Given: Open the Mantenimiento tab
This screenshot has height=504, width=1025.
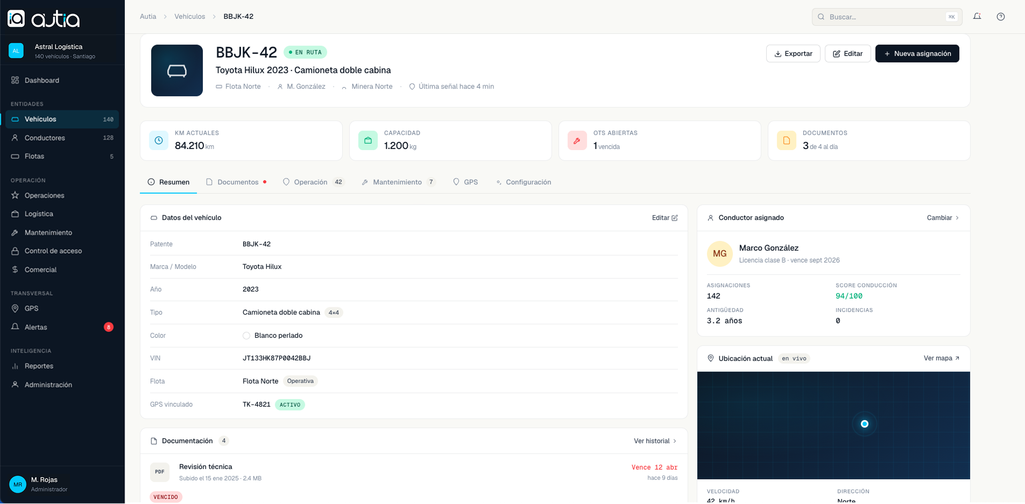Looking at the screenshot, I should pyautogui.click(x=398, y=182).
